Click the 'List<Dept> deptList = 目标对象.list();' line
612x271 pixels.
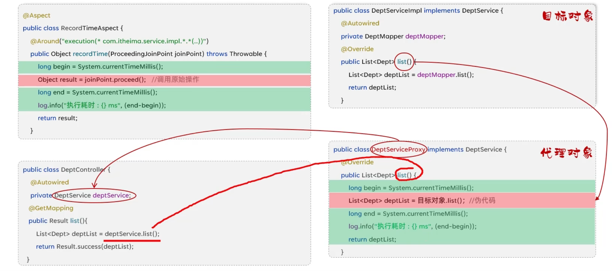click(x=407, y=201)
